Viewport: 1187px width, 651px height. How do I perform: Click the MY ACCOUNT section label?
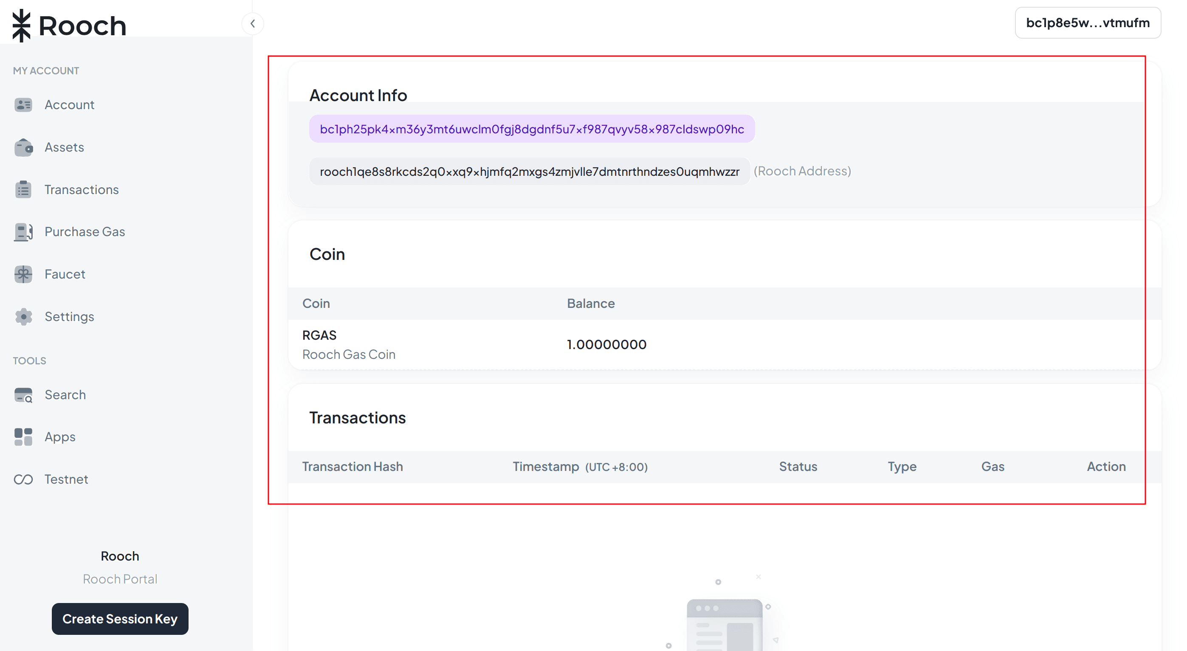click(x=46, y=70)
